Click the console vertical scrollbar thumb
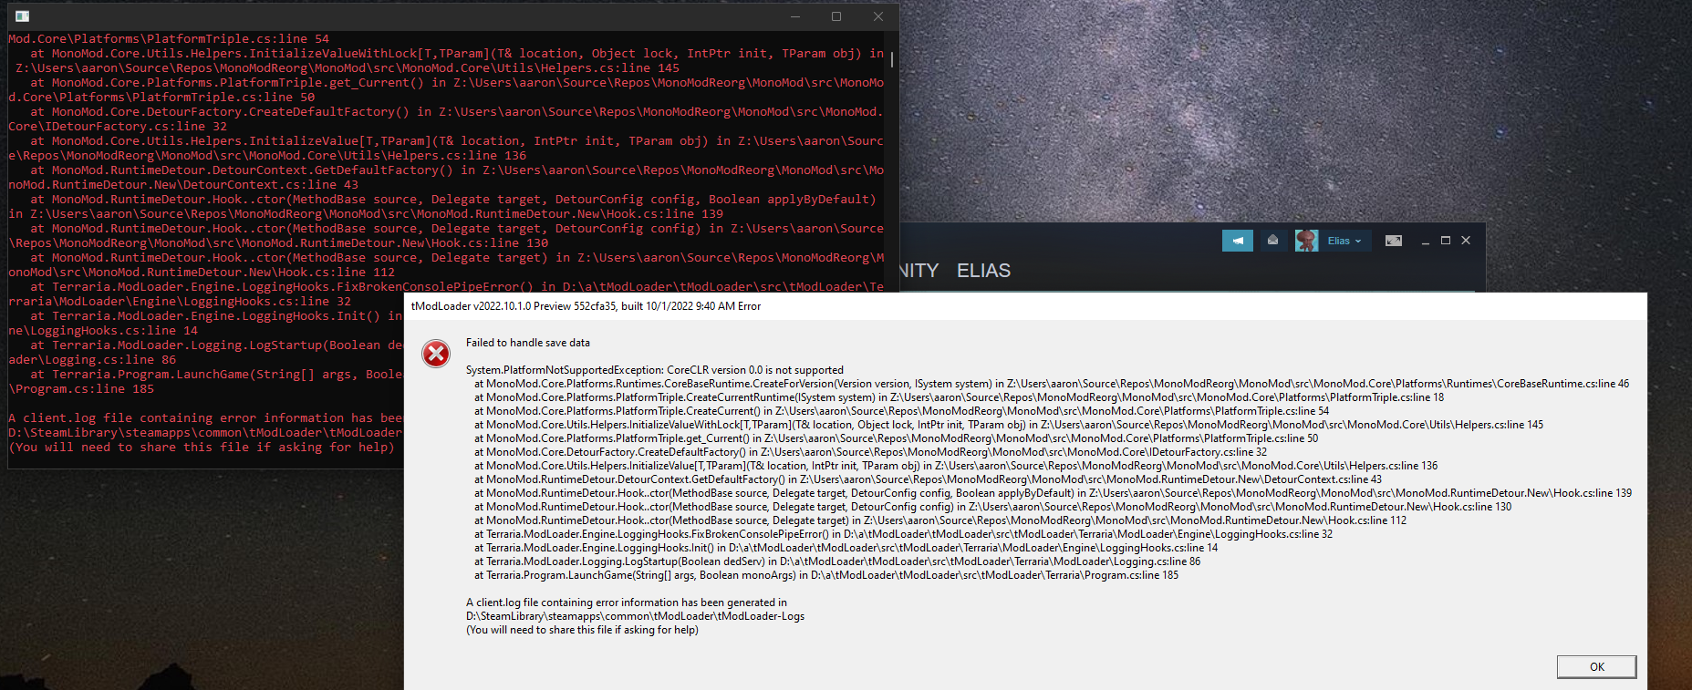The width and height of the screenshot is (1692, 690). pos(891,58)
